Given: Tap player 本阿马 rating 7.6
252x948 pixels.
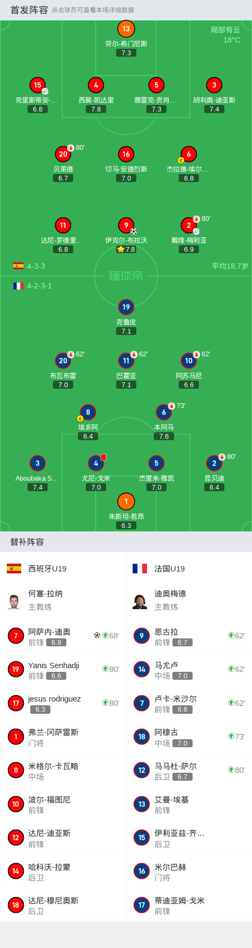Looking at the screenshot, I should point(164,436).
